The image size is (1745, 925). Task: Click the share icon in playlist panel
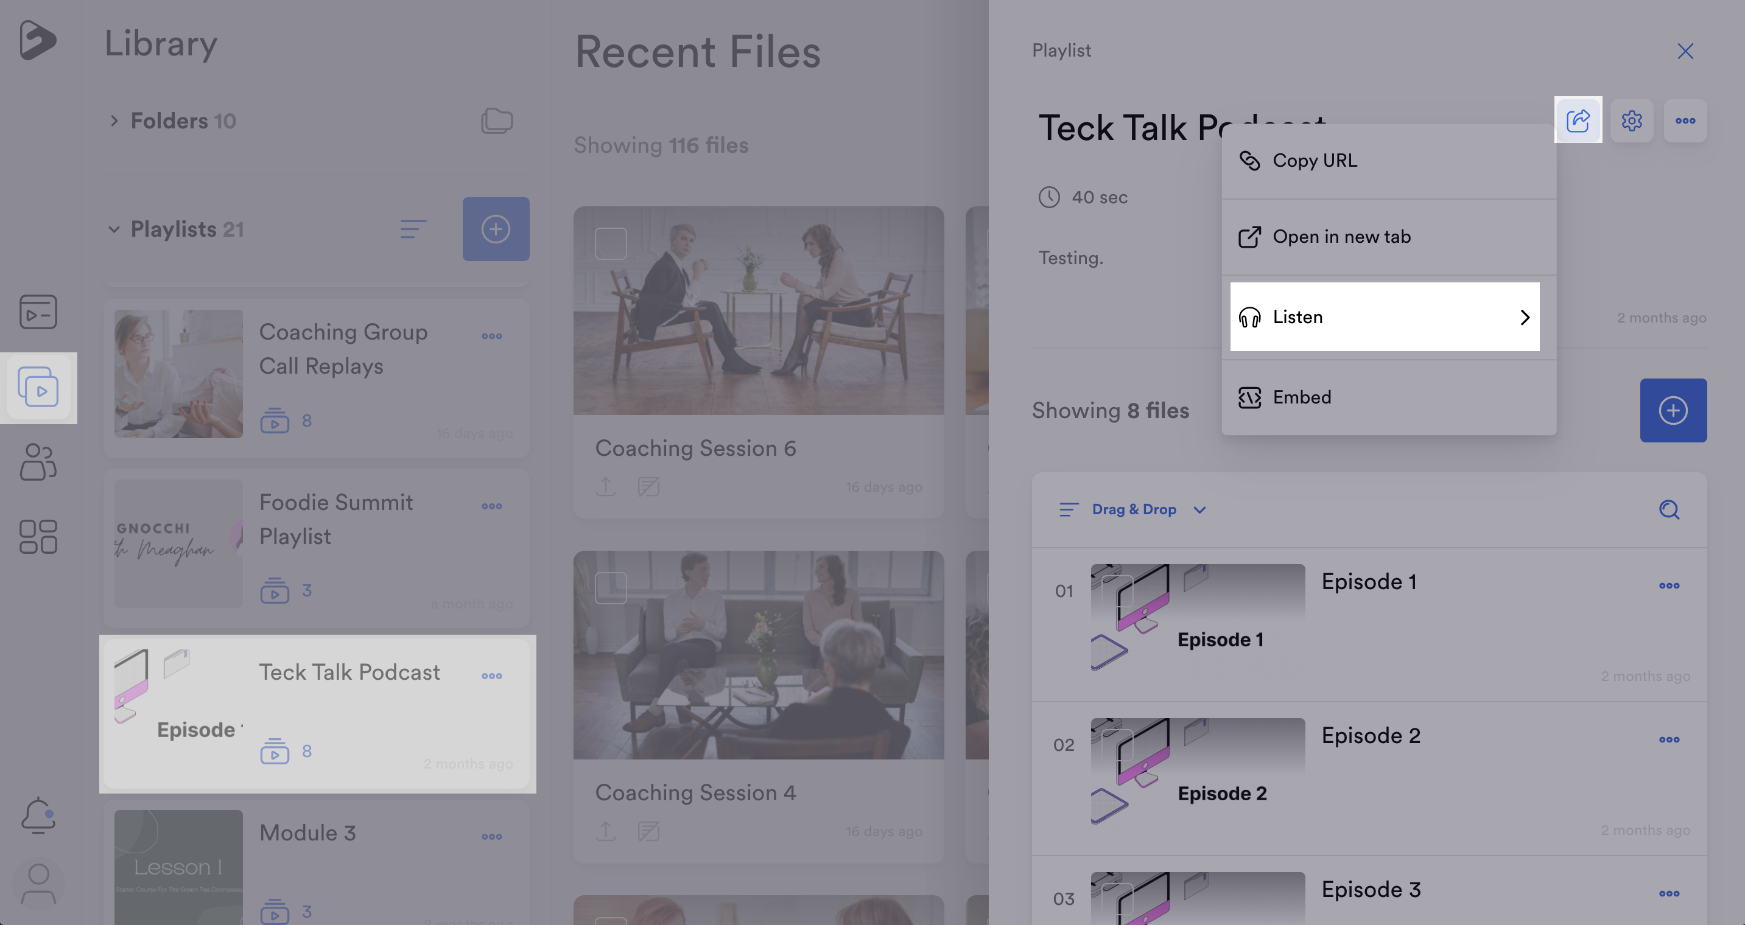[1578, 120]
